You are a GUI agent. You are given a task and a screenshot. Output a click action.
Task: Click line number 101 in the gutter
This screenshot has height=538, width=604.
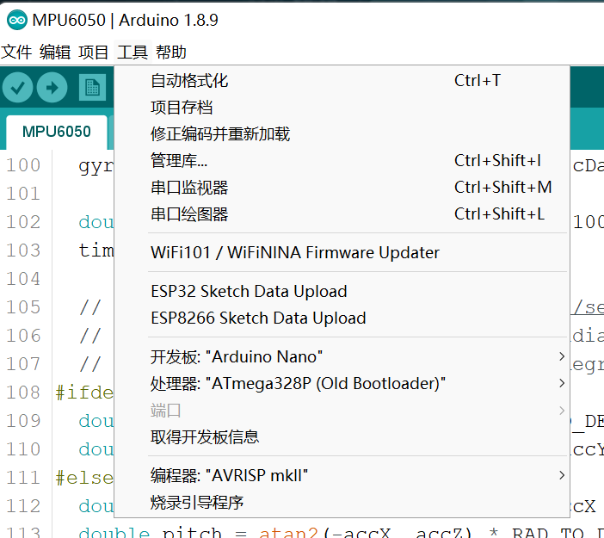click(23, 194)
